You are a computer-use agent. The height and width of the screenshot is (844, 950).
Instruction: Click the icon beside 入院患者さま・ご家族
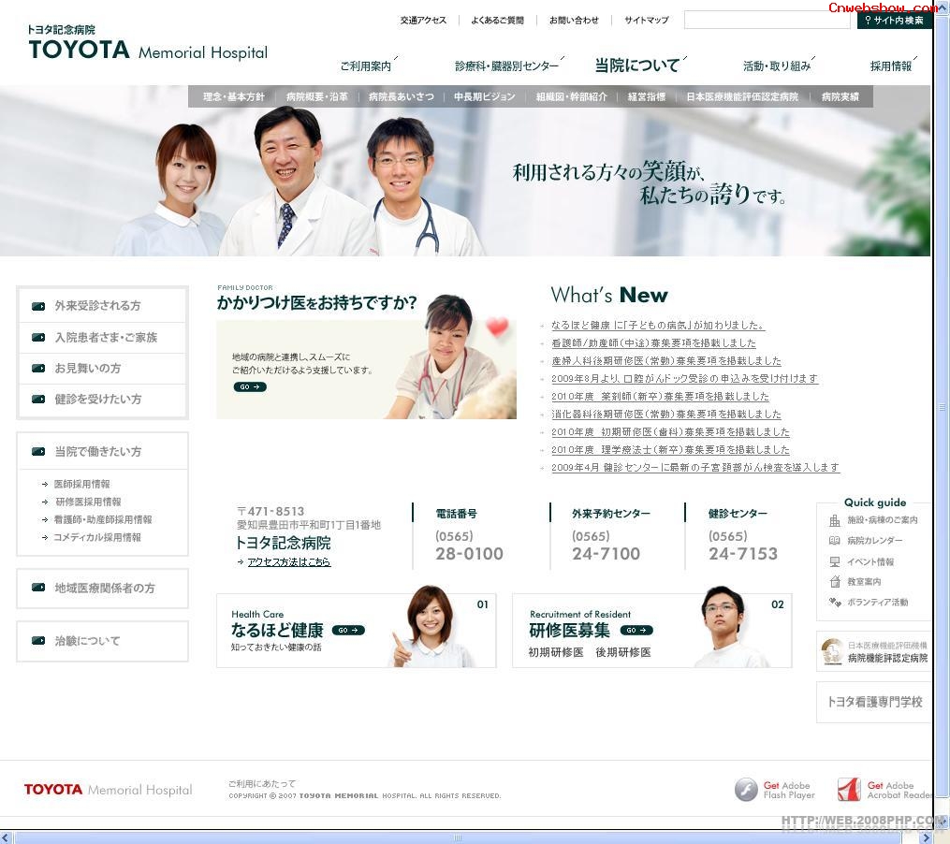(x=38, y=338)
